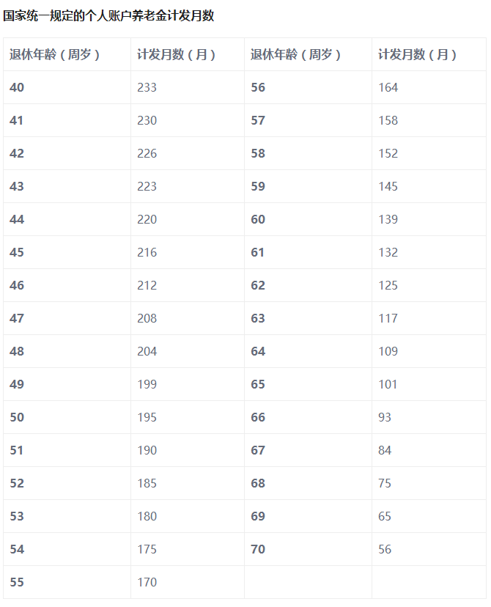The height and width of the screenshot is (607, 491).
Task: Select the 233 months value cell
Action: coord(147,87)
